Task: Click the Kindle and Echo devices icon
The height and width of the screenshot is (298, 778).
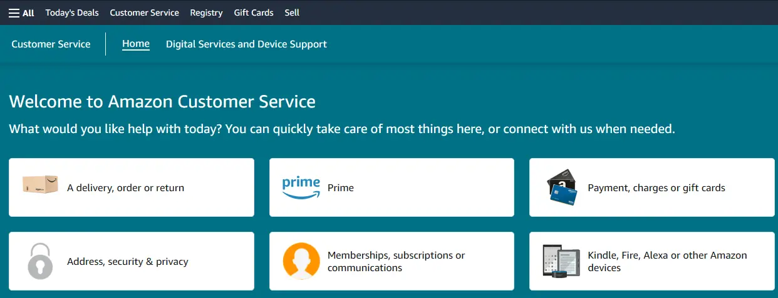Action: pos(561,261)
